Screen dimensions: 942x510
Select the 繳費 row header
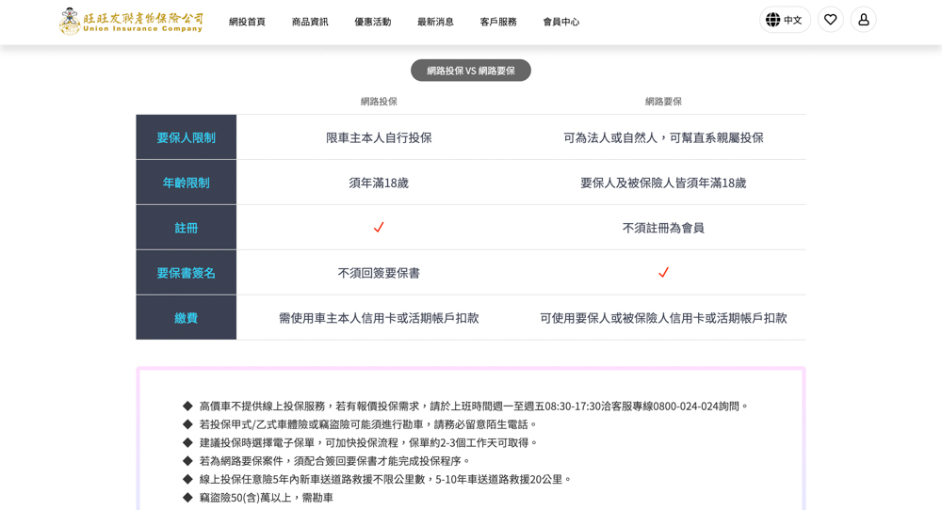point(187,317)
